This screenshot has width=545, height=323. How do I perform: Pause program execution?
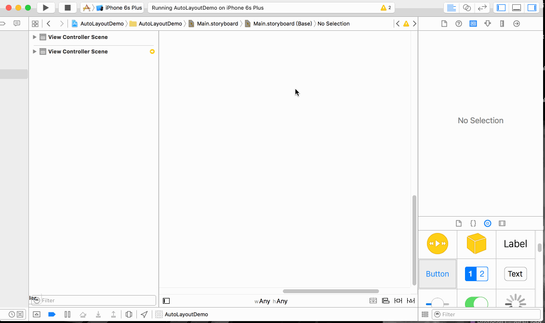tap(67, 314)
